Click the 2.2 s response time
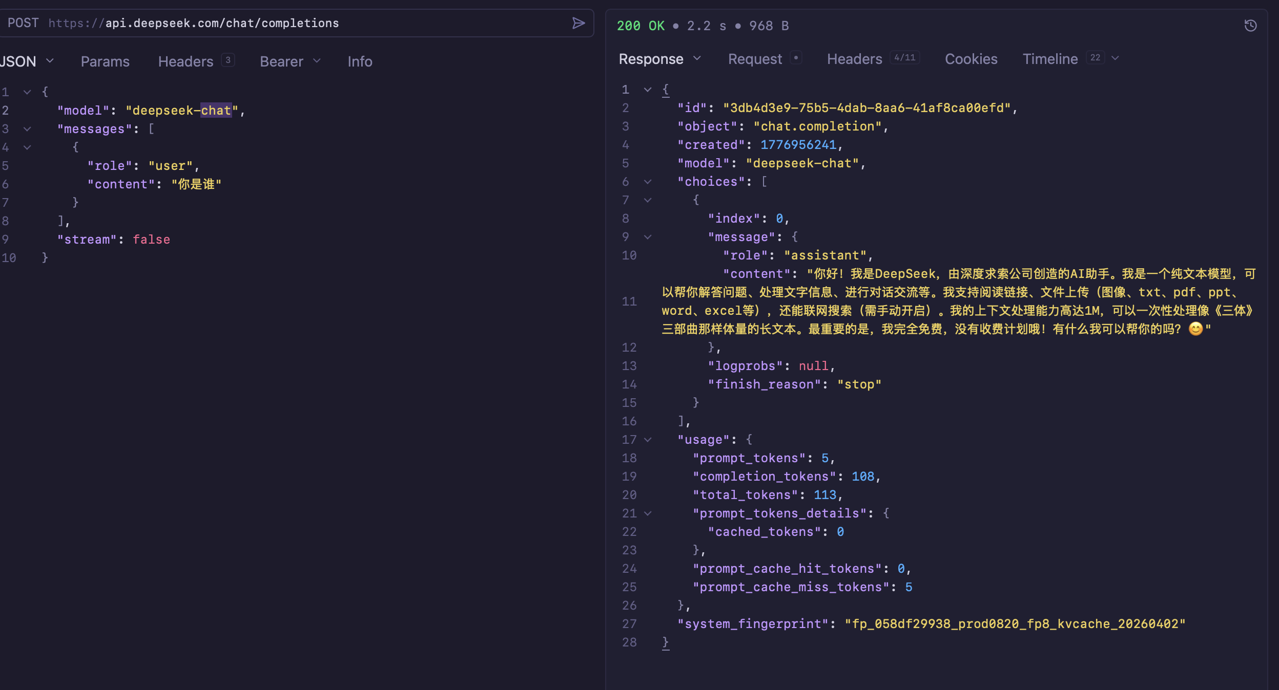The width and height of the screenshot is (1279, 690). (706, 26)
